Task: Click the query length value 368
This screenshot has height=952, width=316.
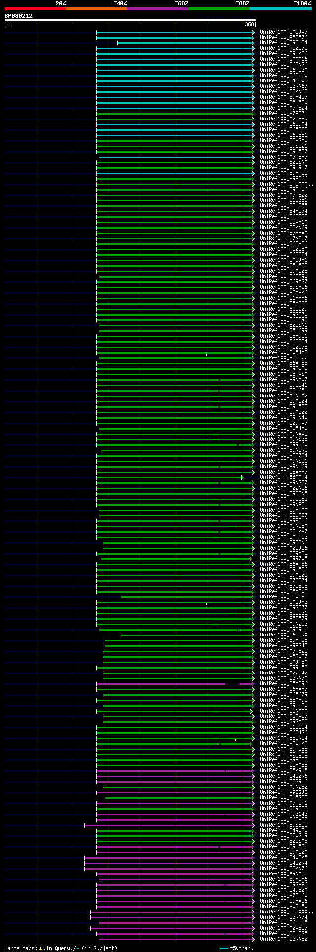Action: click(x=249, y=24)
